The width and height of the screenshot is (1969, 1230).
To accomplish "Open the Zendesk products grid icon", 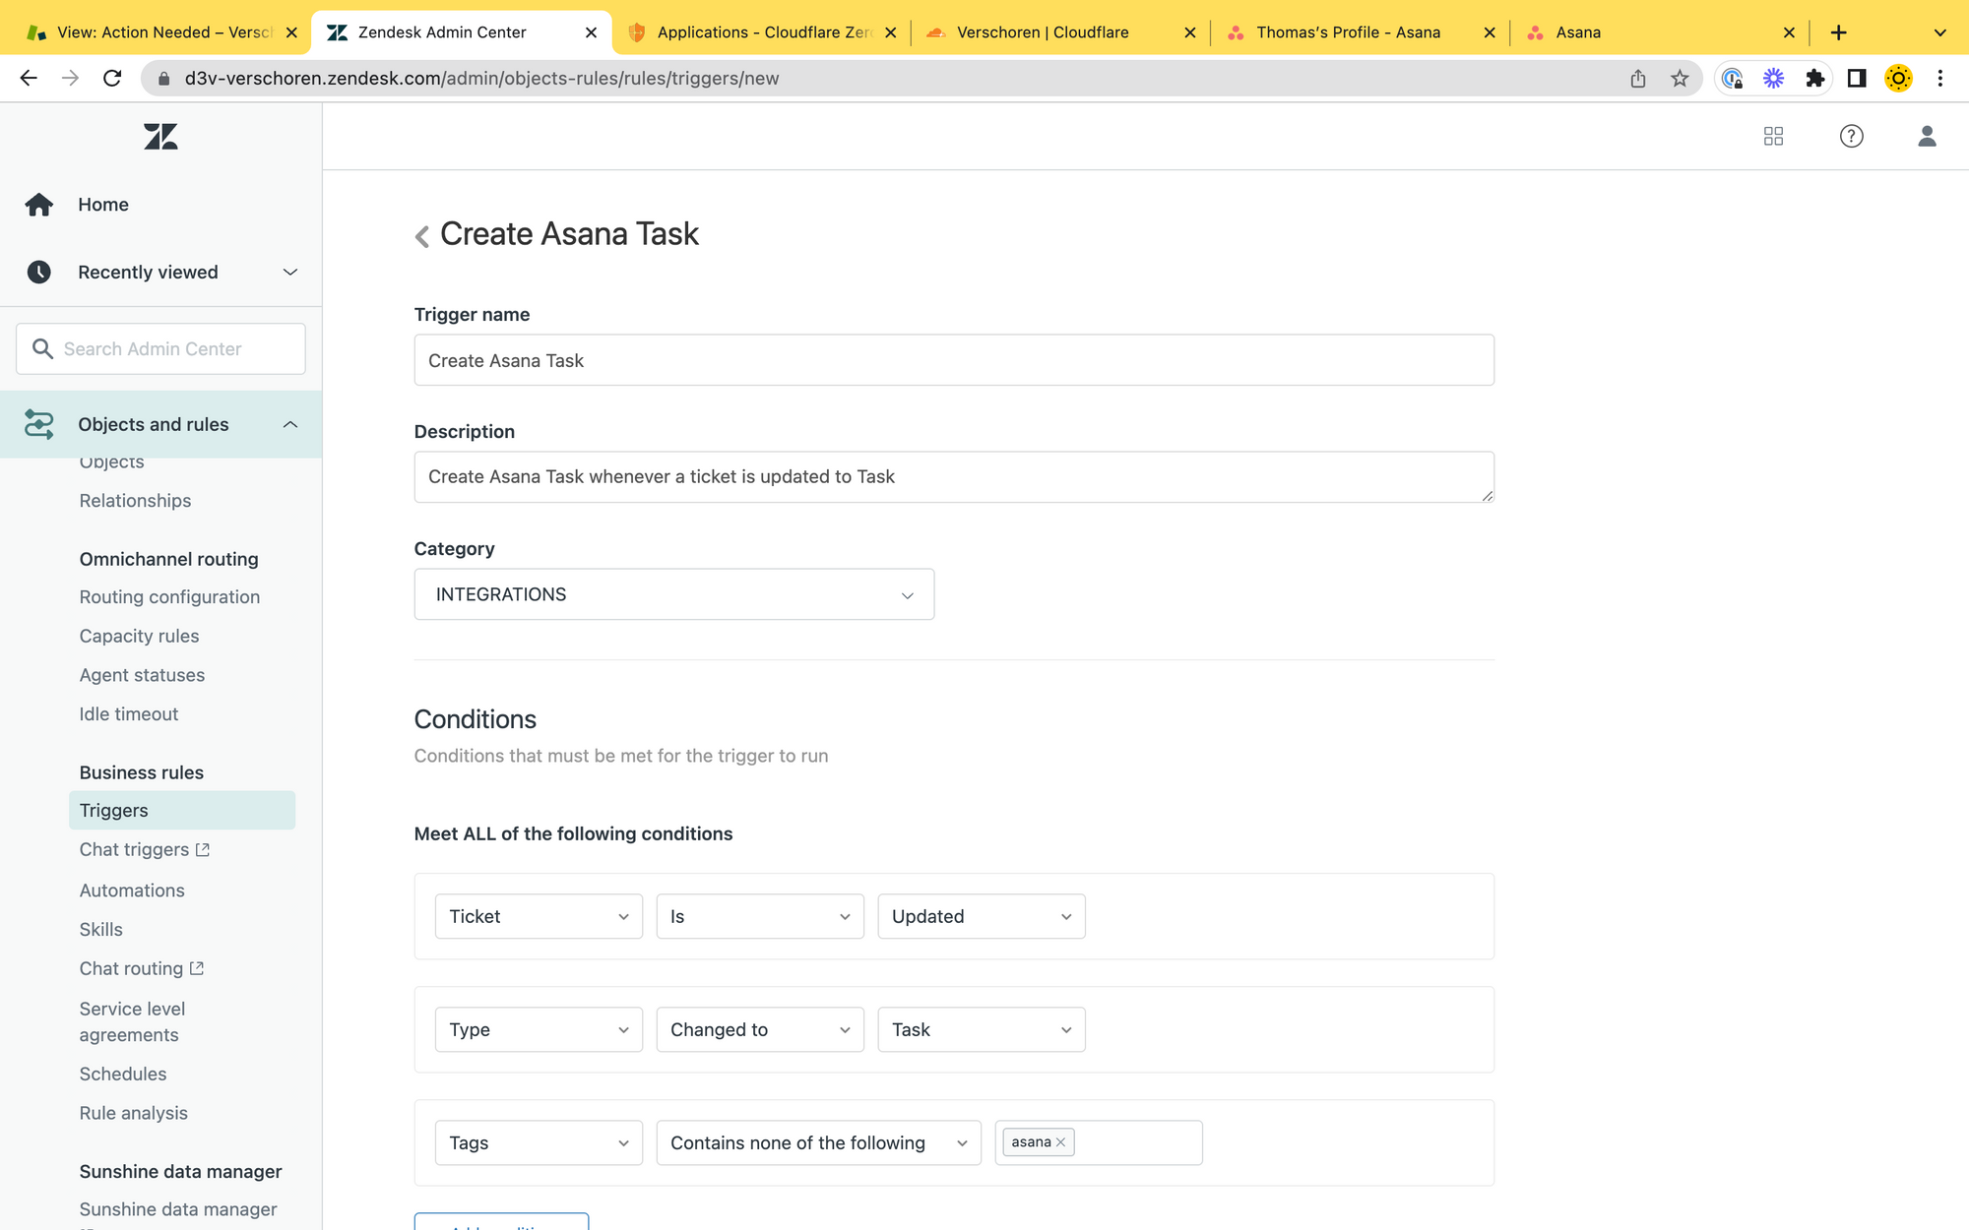I will (1773, 137).
